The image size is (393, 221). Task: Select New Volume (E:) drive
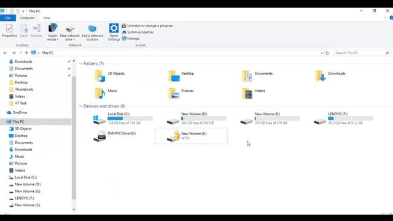pos(270,118)
